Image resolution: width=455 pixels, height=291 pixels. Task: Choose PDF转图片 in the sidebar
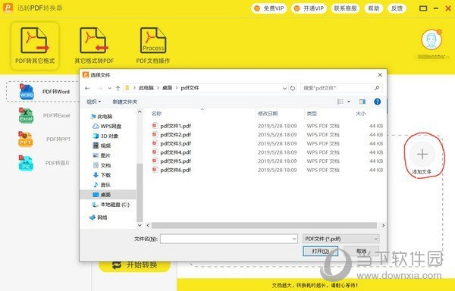pos(45,163)
